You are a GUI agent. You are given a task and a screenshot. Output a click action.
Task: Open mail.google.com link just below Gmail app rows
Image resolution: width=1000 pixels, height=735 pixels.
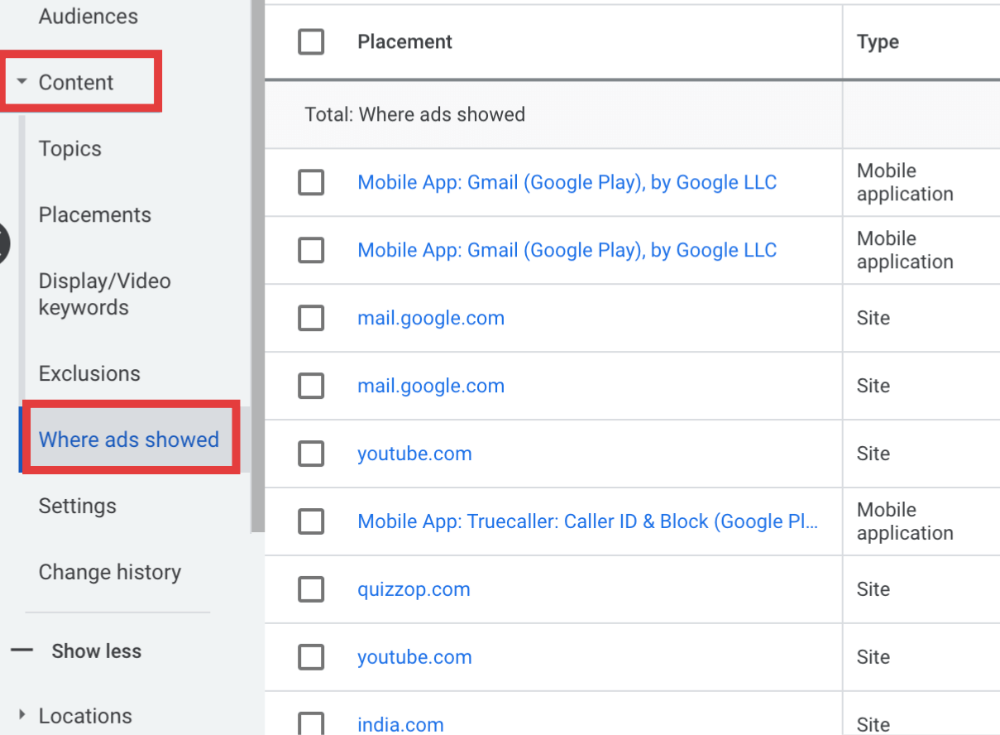tap(431, 318)
